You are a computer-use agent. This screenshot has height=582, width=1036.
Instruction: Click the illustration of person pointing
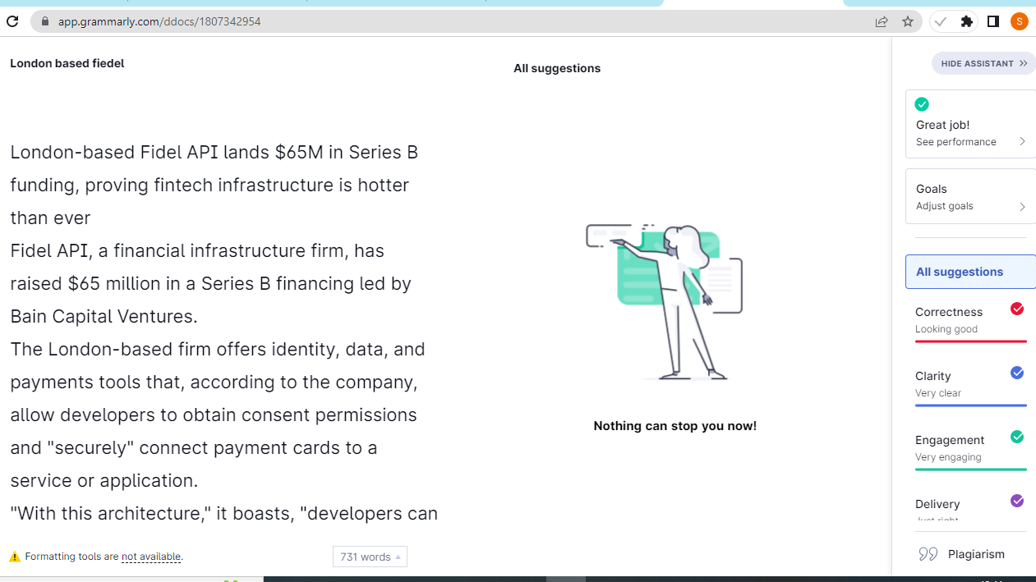pyautogui.click(x=665, y=301)
